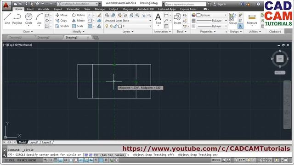Viewport: 294px width, 165px height.
Task: Click the Fillet tool icon
Action: 90,21
